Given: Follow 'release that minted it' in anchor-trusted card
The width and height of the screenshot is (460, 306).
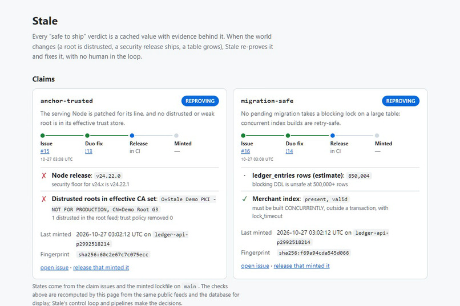Looking at the screenshot, I should tap(101, 267).
